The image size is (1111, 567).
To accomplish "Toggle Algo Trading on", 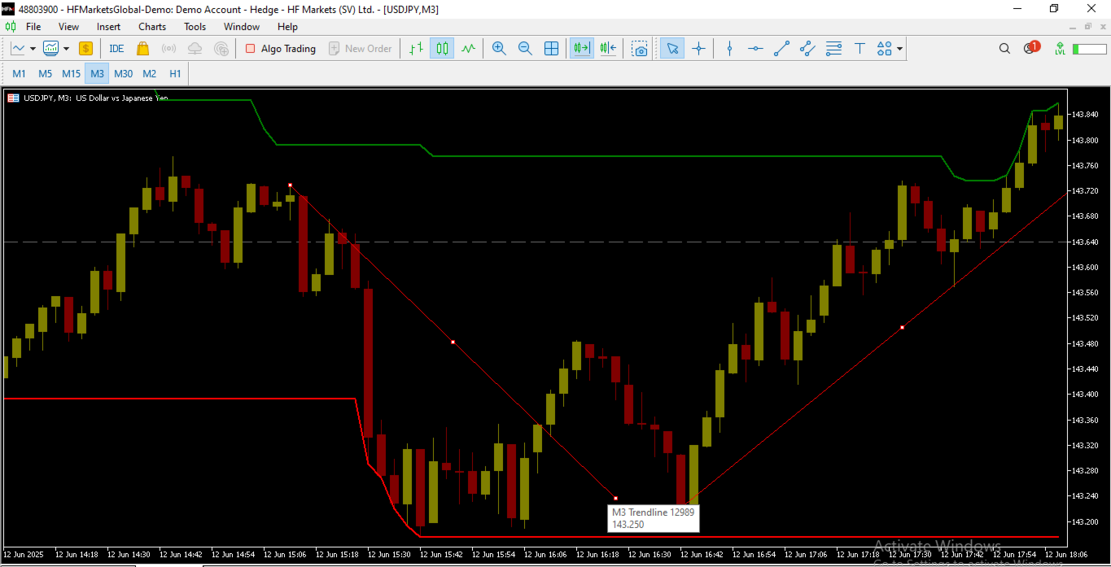I will (280, 48).
